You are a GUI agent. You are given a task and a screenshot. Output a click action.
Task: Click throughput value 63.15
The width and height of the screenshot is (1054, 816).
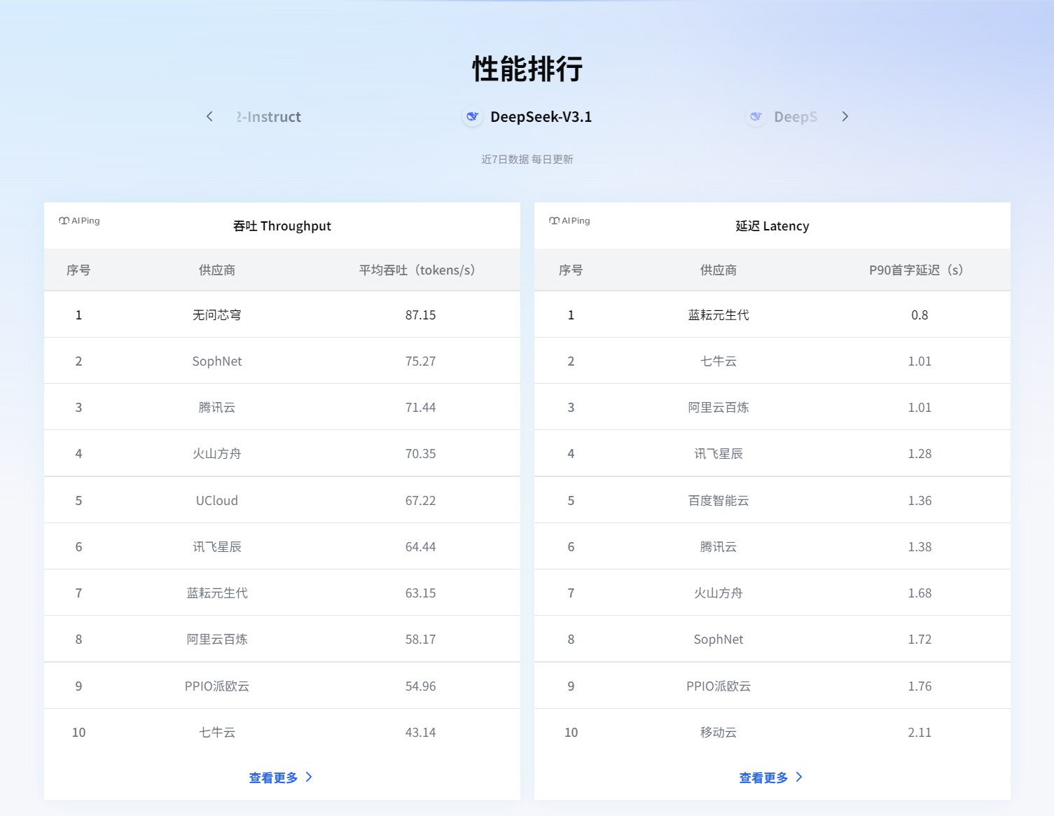point(420,593)
